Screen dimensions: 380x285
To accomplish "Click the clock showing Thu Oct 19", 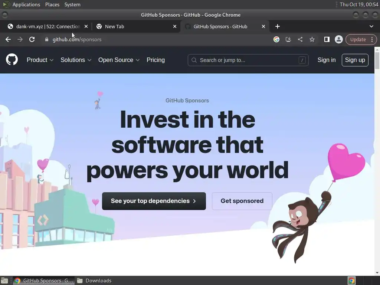I will (x=359, y=4).
